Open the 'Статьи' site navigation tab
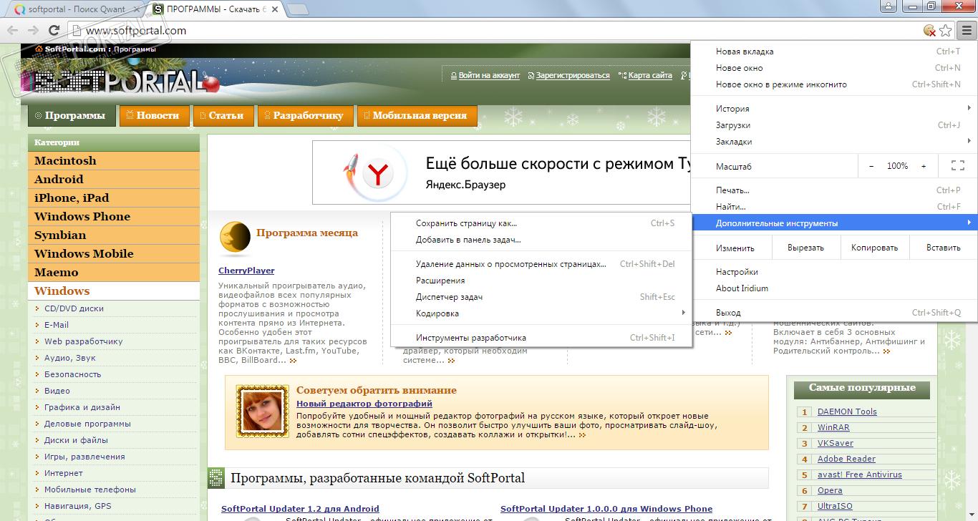 coord(222,115)
